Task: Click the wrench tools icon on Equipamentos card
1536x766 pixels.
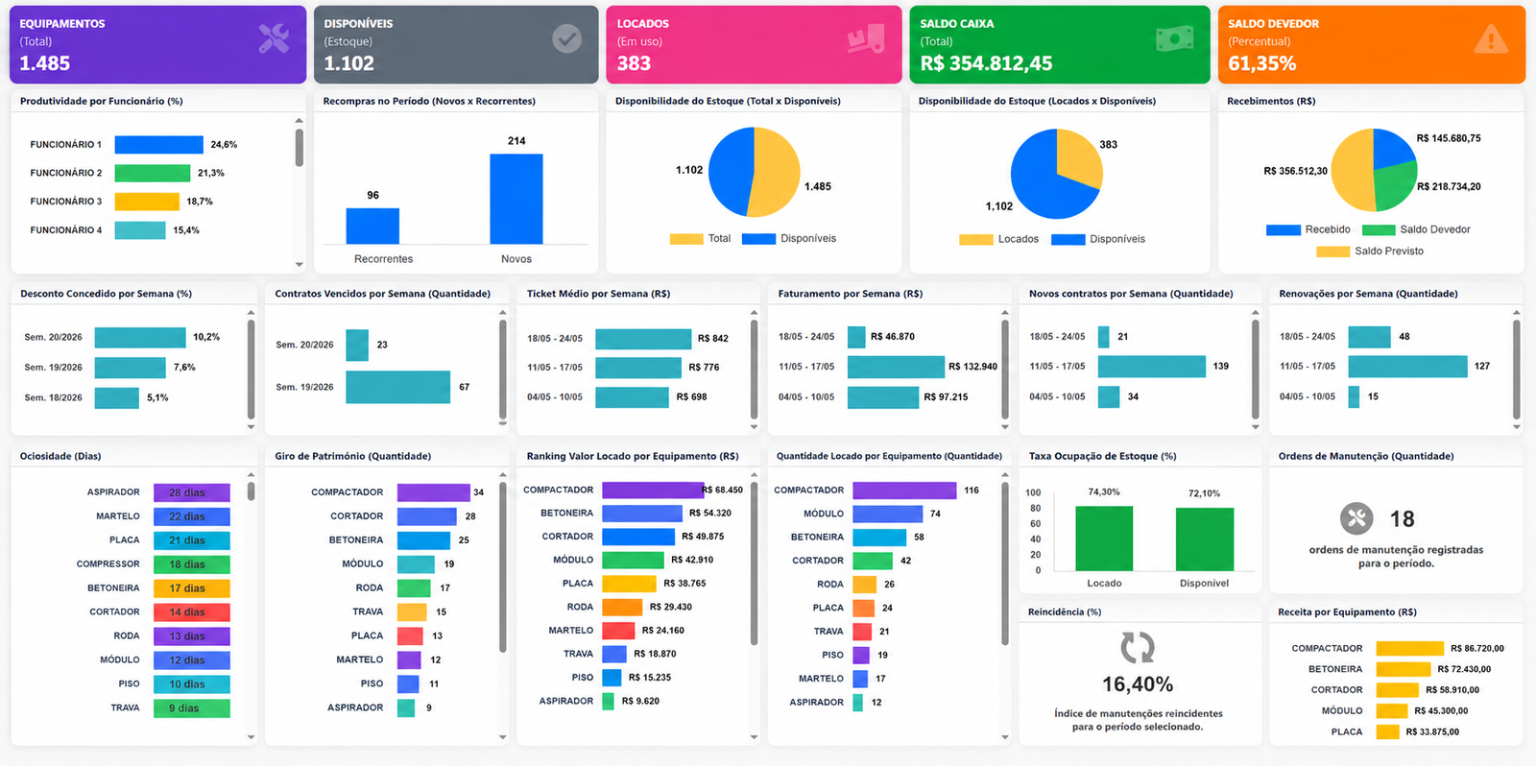Action: [274, 38]
